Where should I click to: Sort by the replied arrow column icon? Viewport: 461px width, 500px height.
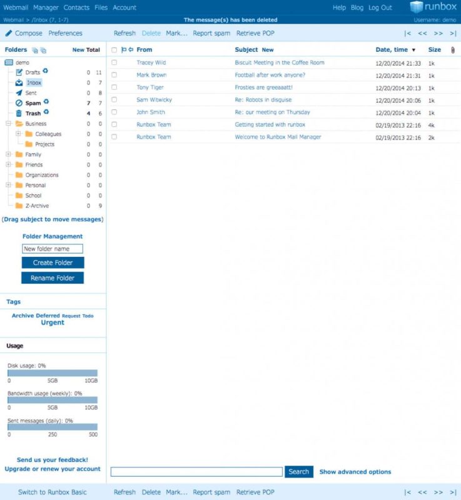click(131, 50)
